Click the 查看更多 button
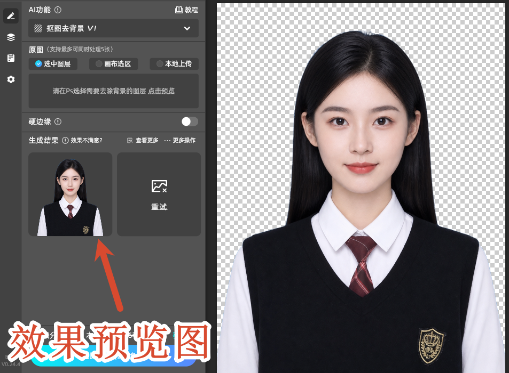Viewport: 509px width, 373px height. 147,140
